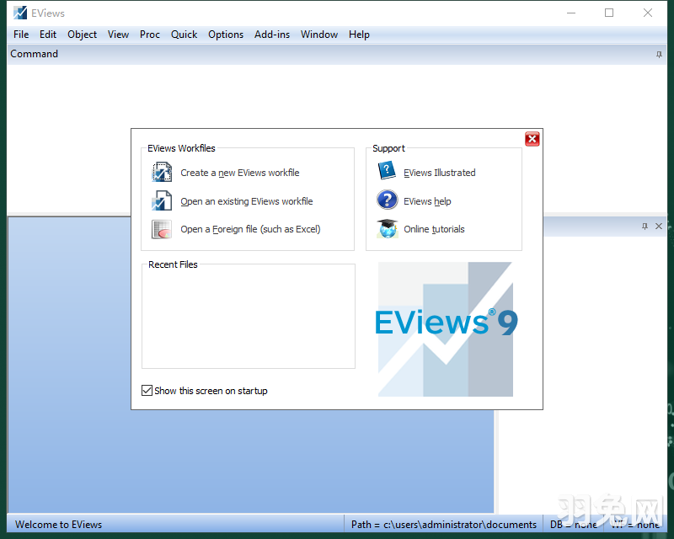The image size is (674, 539).
Task: Click the EViews help question mark icon
Action: click(x=387, y=200)
